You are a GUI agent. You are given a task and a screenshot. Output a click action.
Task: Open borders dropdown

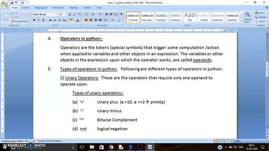point(122,20)
